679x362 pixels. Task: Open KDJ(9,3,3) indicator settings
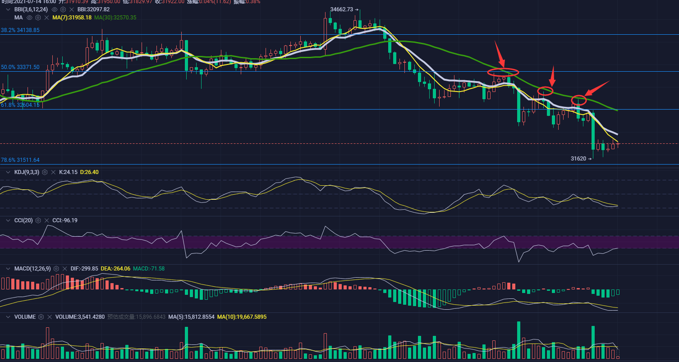45,172
